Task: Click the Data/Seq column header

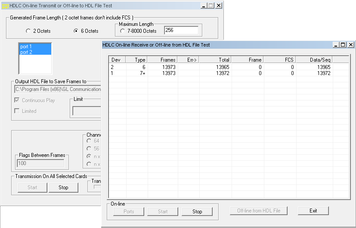Action: point(314,60)
